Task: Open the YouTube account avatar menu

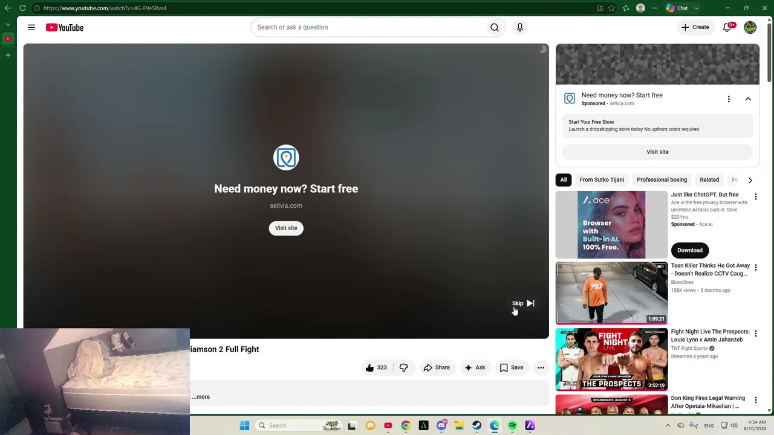Action: click(750, 27)
